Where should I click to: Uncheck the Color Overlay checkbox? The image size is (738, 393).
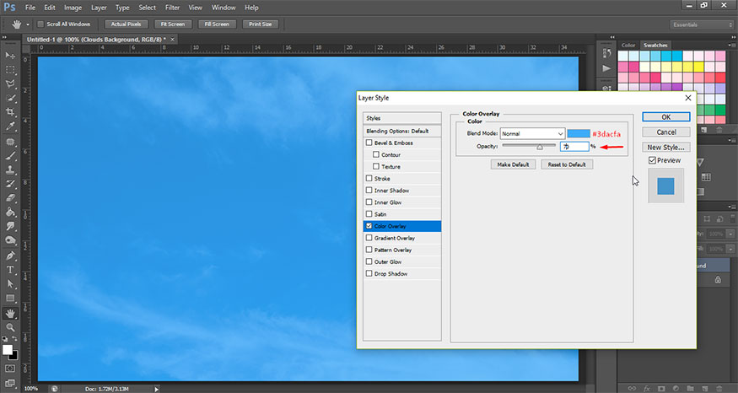tap(369, 226)
